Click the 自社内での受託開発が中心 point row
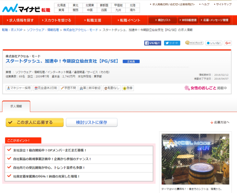The width and height of the screenshot is (237, 193). click(x=79, y=168)
